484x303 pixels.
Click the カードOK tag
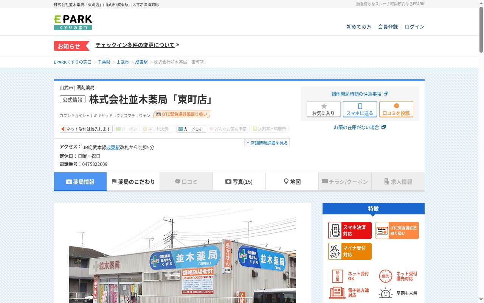click(191, 129)
